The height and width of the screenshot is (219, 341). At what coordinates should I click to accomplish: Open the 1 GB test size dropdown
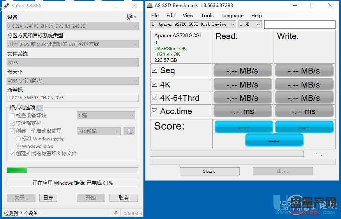click(x=250, y=24)
